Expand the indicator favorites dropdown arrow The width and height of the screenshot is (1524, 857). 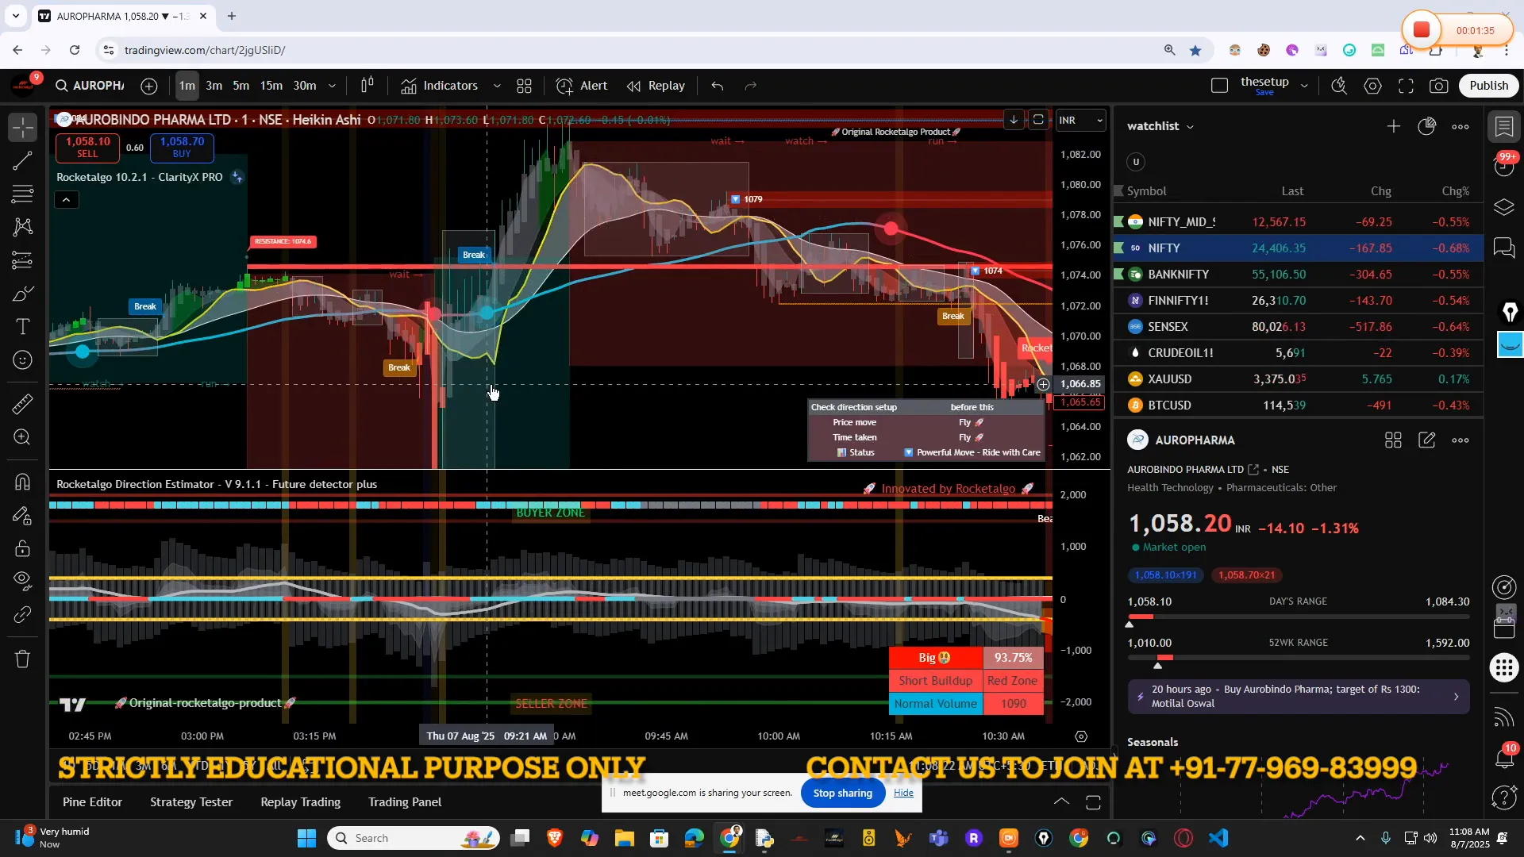coord(497,86)
